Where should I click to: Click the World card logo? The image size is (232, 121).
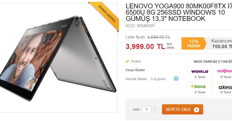200,72
